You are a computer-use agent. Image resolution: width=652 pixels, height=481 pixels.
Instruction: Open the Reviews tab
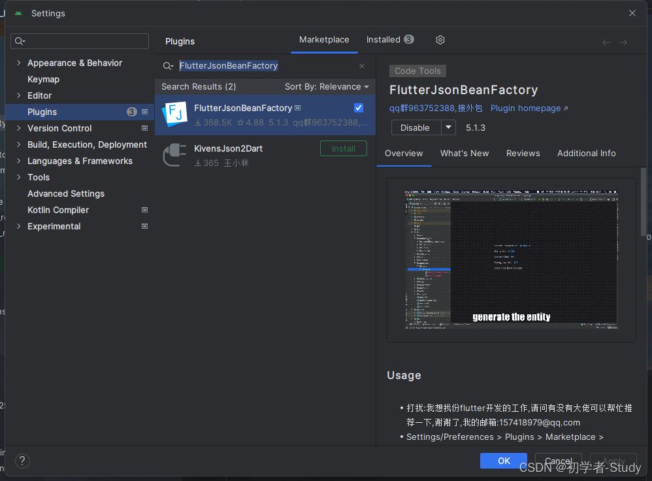point(523,153)
